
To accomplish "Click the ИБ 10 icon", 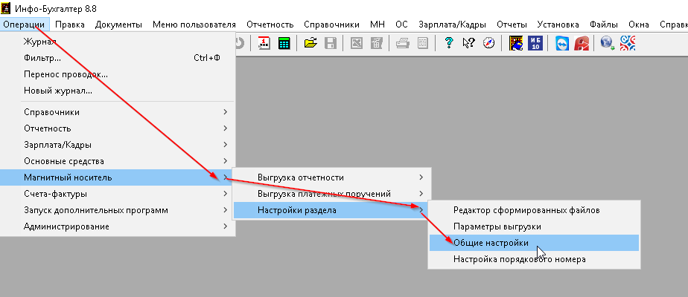I will click(x=536, y=43).
